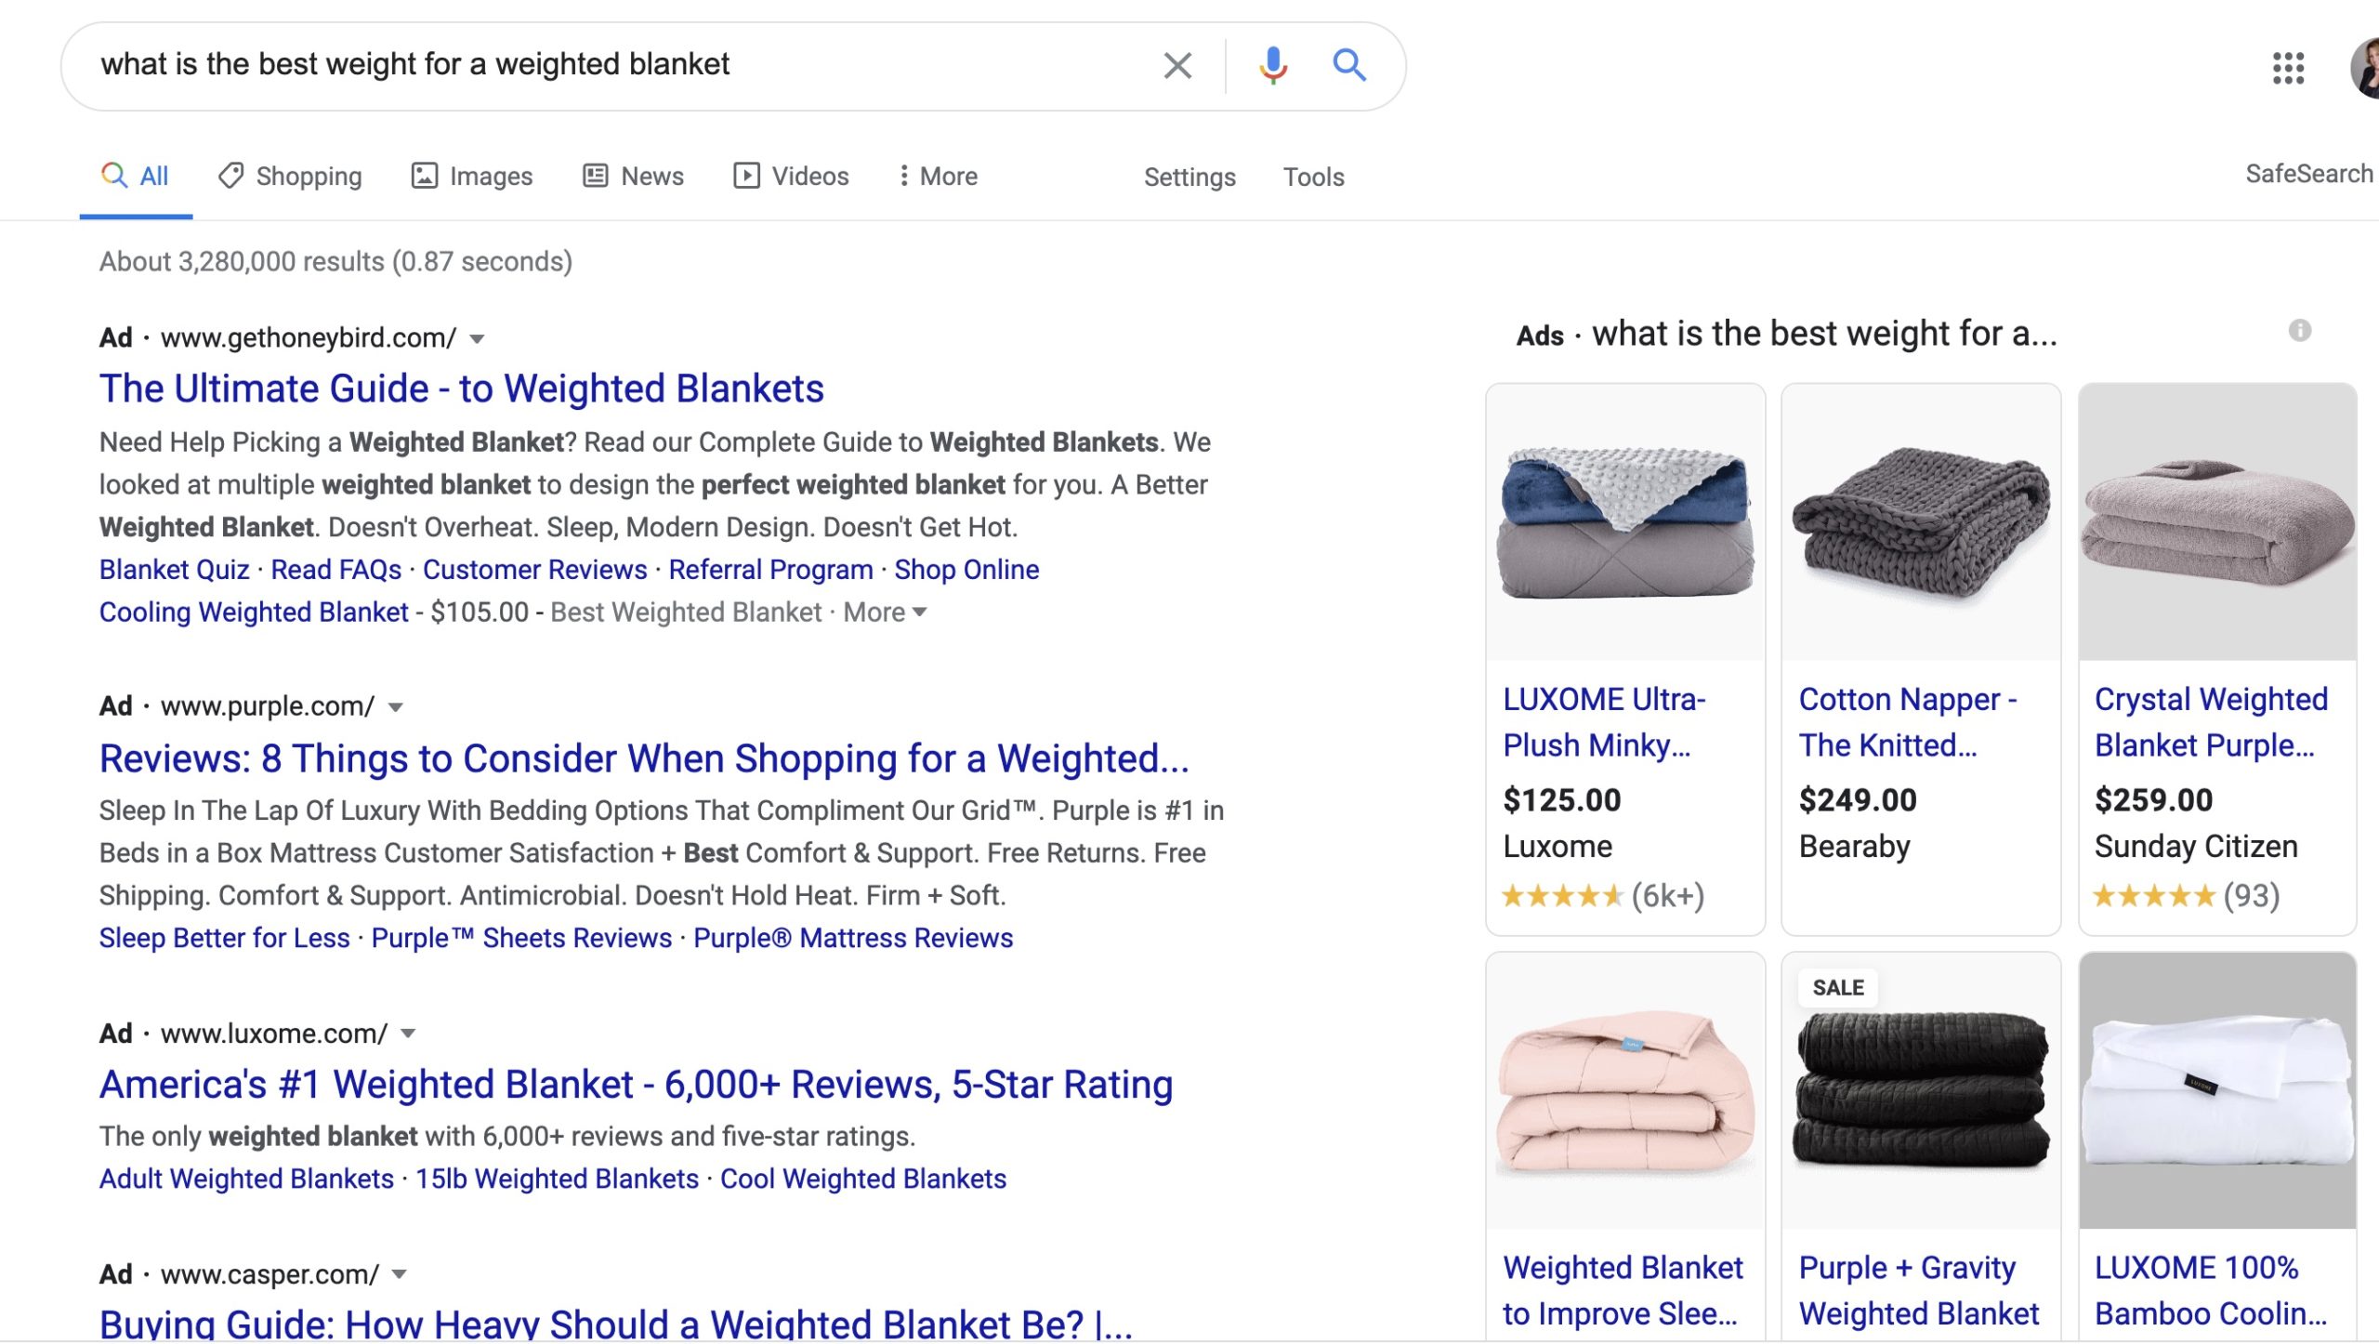Click the Crystal Weighted Blanket Purple image

tap(2217, 523)
